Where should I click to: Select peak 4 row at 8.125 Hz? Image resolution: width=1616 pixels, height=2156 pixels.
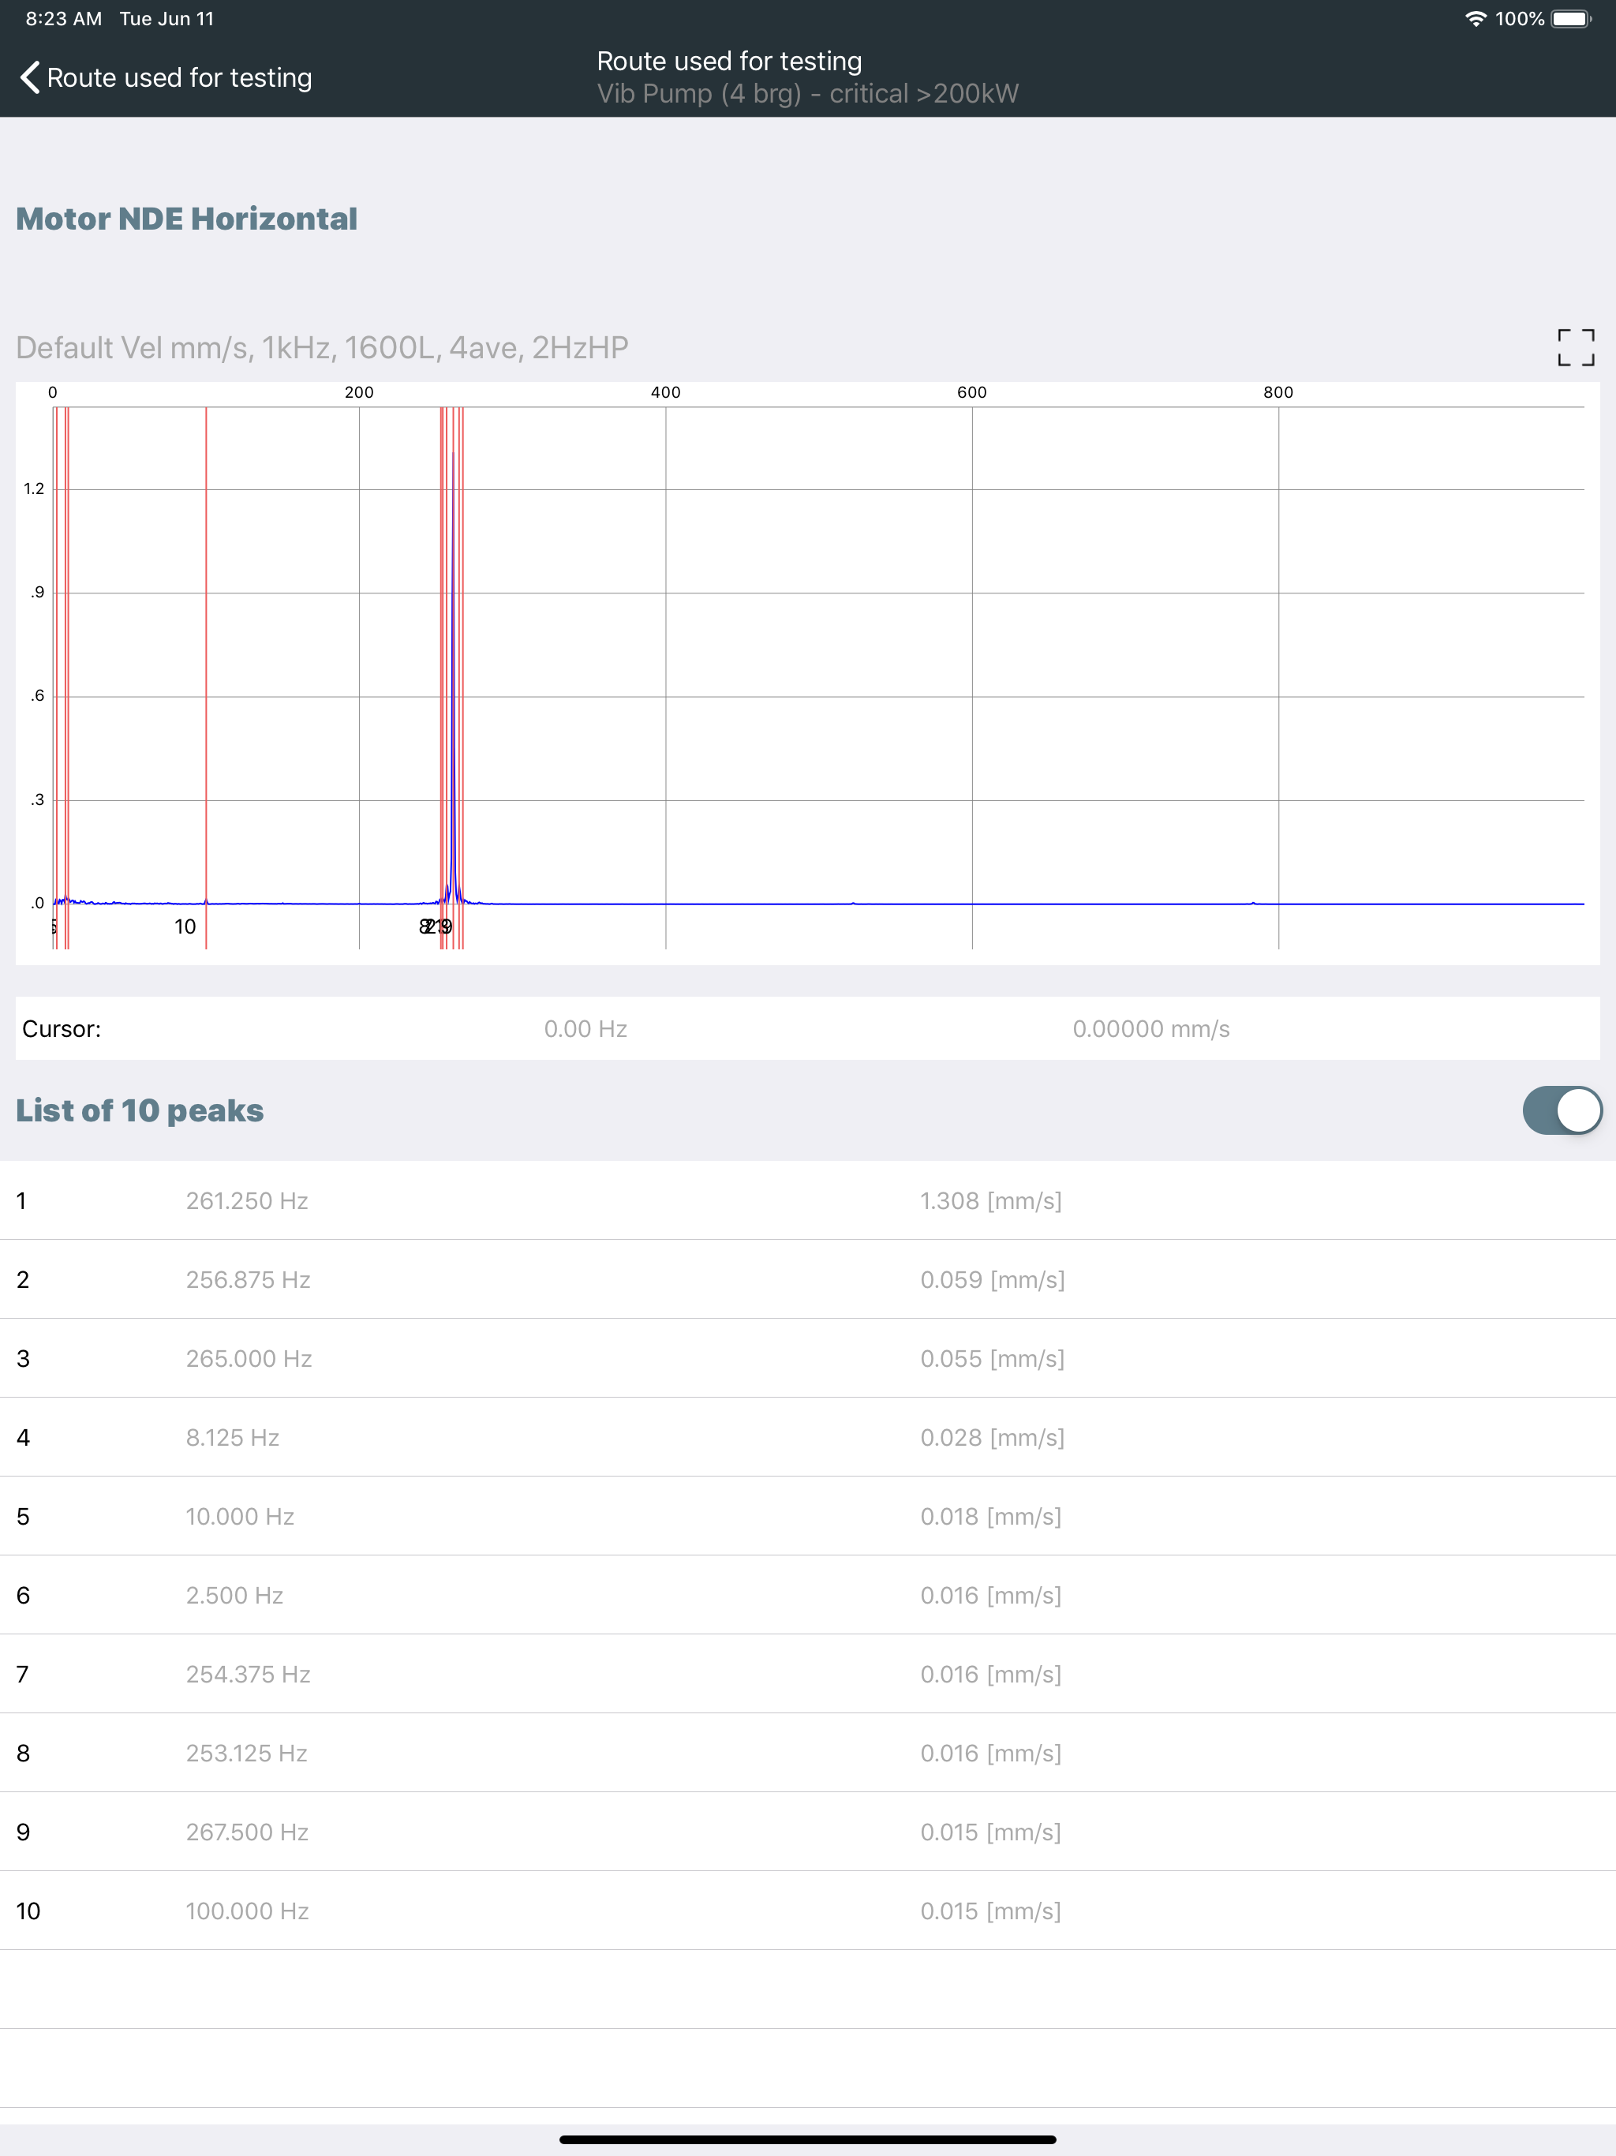tap(808, 1438)
